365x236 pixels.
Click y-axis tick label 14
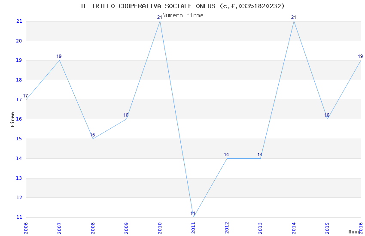coord(19,159)
